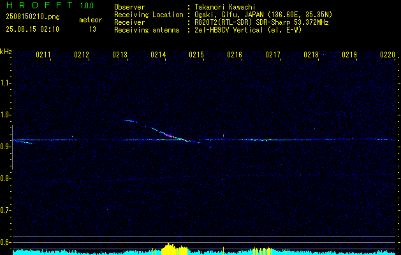401x255 pixels.
Task: Click the 0211 time marker
Action: tap(43, 55)
